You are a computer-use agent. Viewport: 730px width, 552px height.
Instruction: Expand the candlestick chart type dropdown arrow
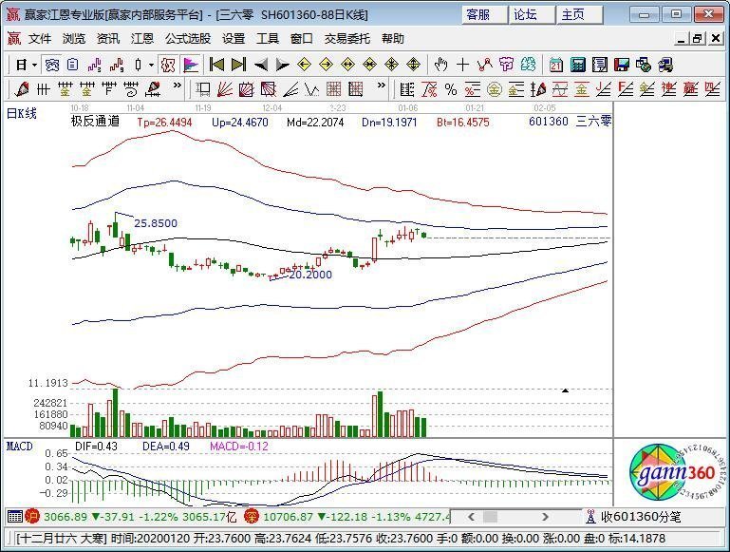point(151,65)
